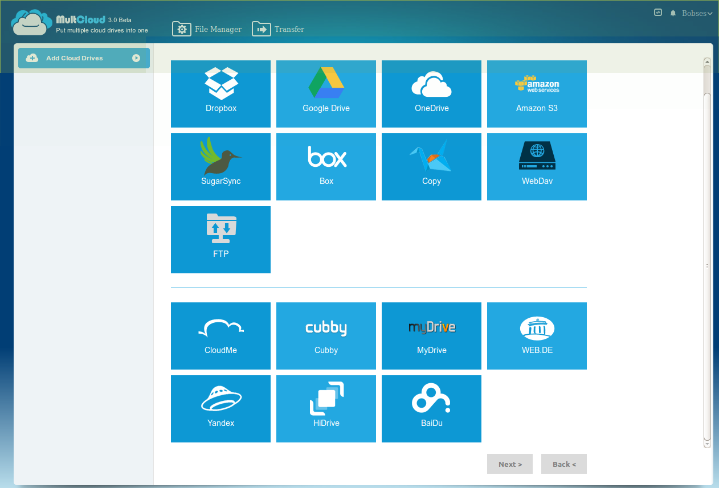Image resolution: width=719 pixels, height=488 pixels.
Task: Select the BaiDu cloud tile
Action: (x=431, y=409)
